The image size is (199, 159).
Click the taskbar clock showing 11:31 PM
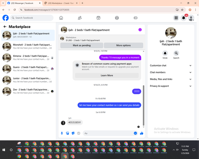pyautogui.click(x=185, y=150)
